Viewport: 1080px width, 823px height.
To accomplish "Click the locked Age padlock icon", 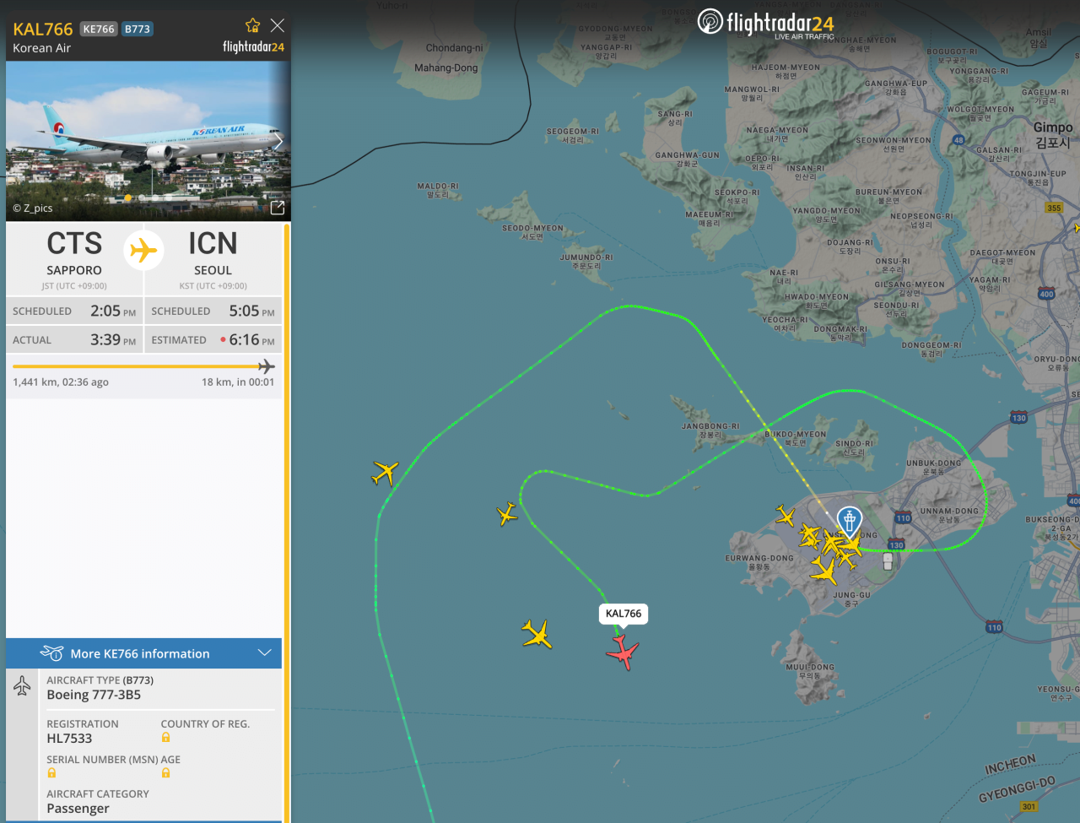I will point(166,773).
